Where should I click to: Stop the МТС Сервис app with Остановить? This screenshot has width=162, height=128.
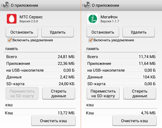(22, 32)
